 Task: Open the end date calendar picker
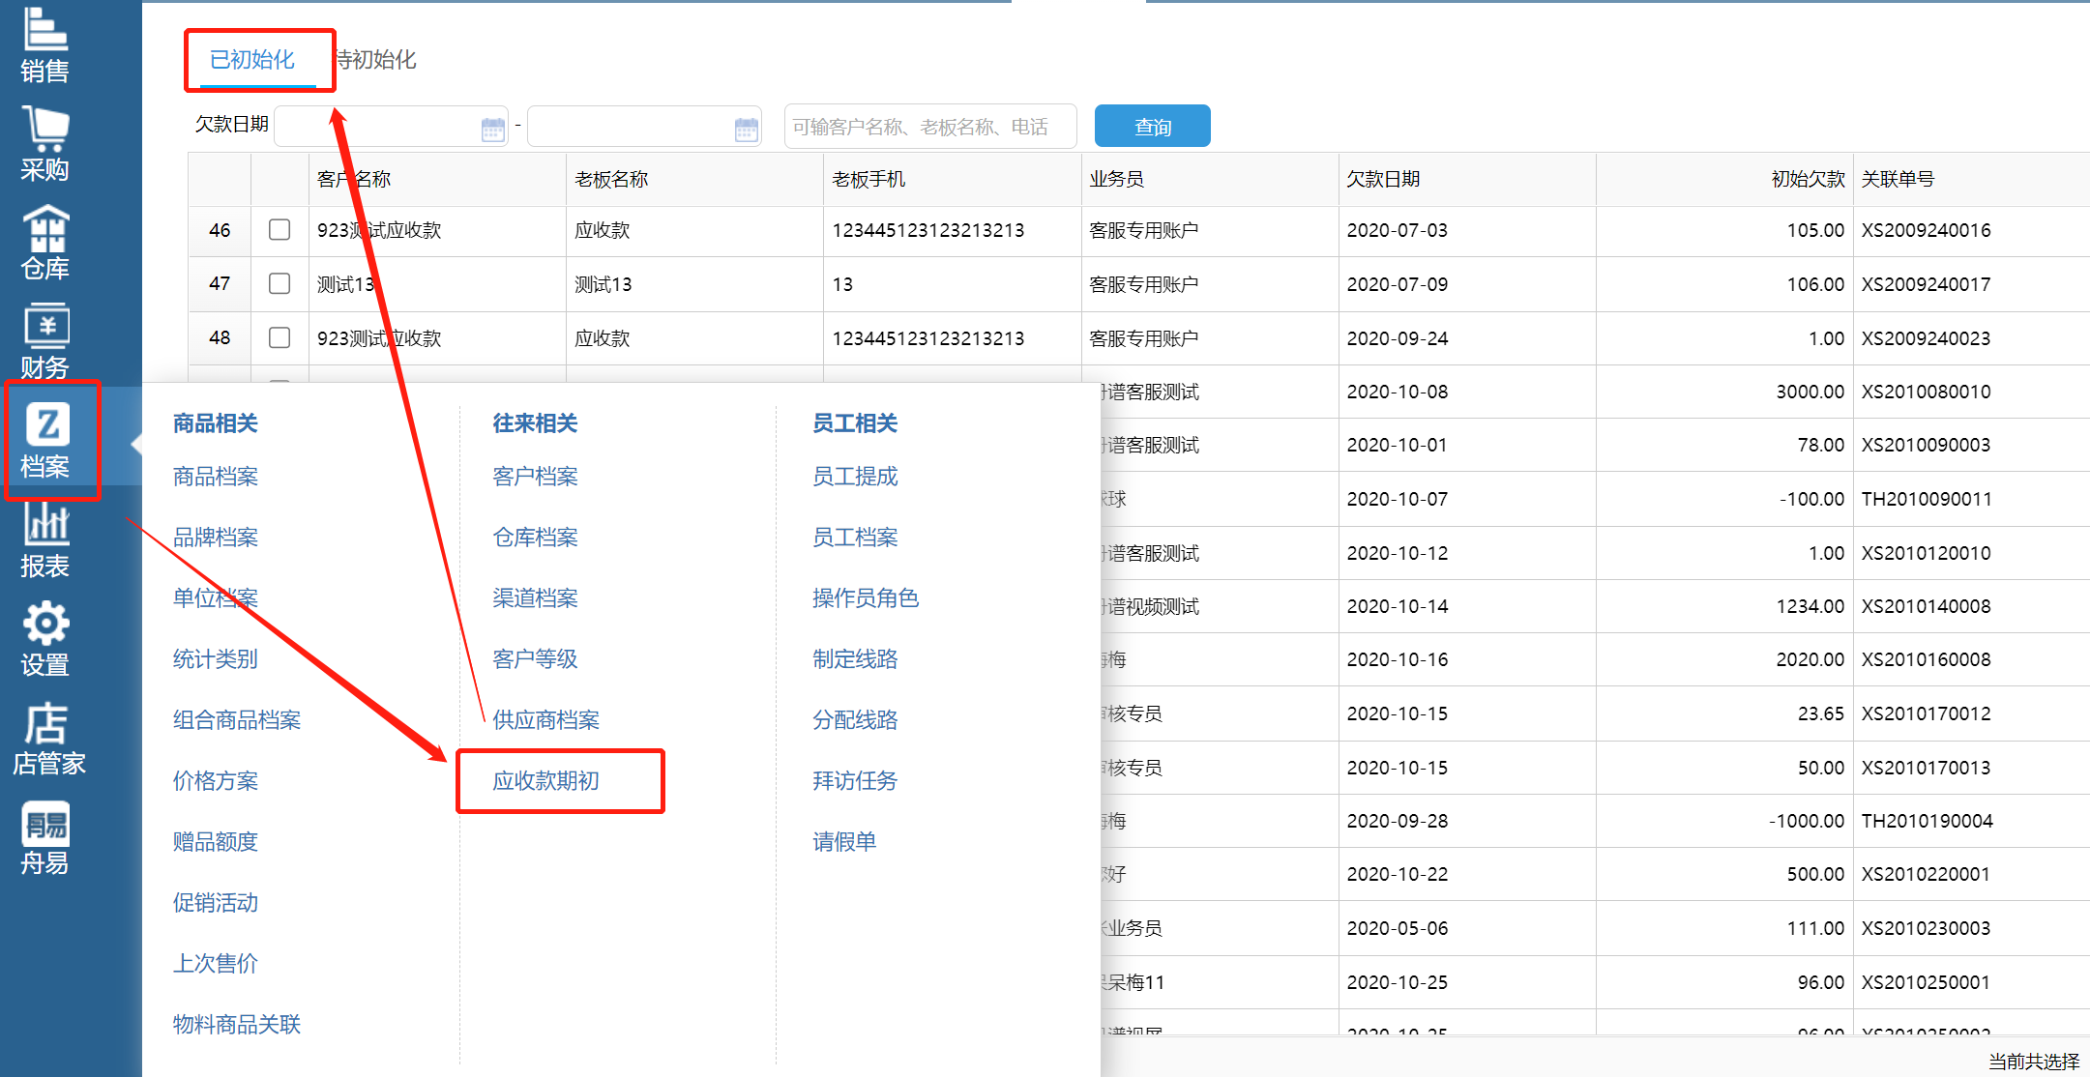746,128
